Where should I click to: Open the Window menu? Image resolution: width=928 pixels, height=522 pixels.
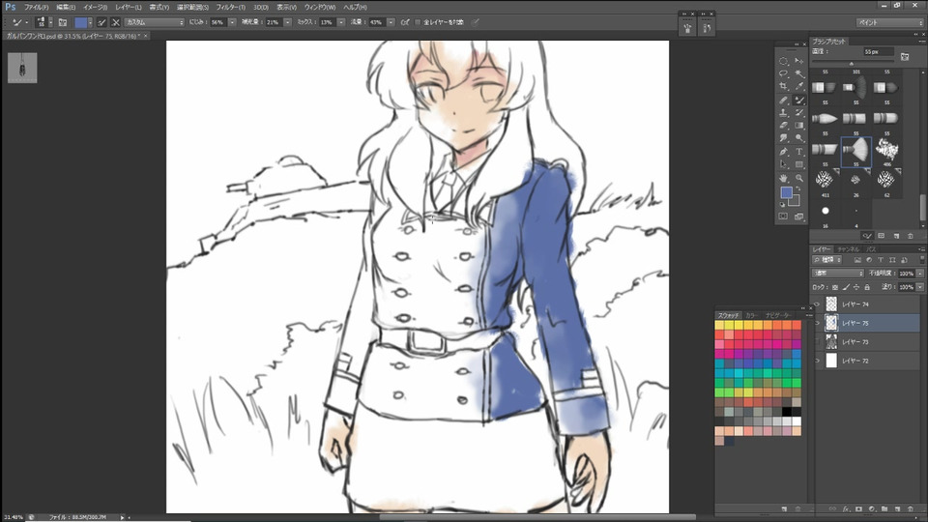point(320,7)
